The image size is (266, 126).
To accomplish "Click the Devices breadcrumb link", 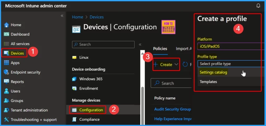I will [x=97, y=17].
